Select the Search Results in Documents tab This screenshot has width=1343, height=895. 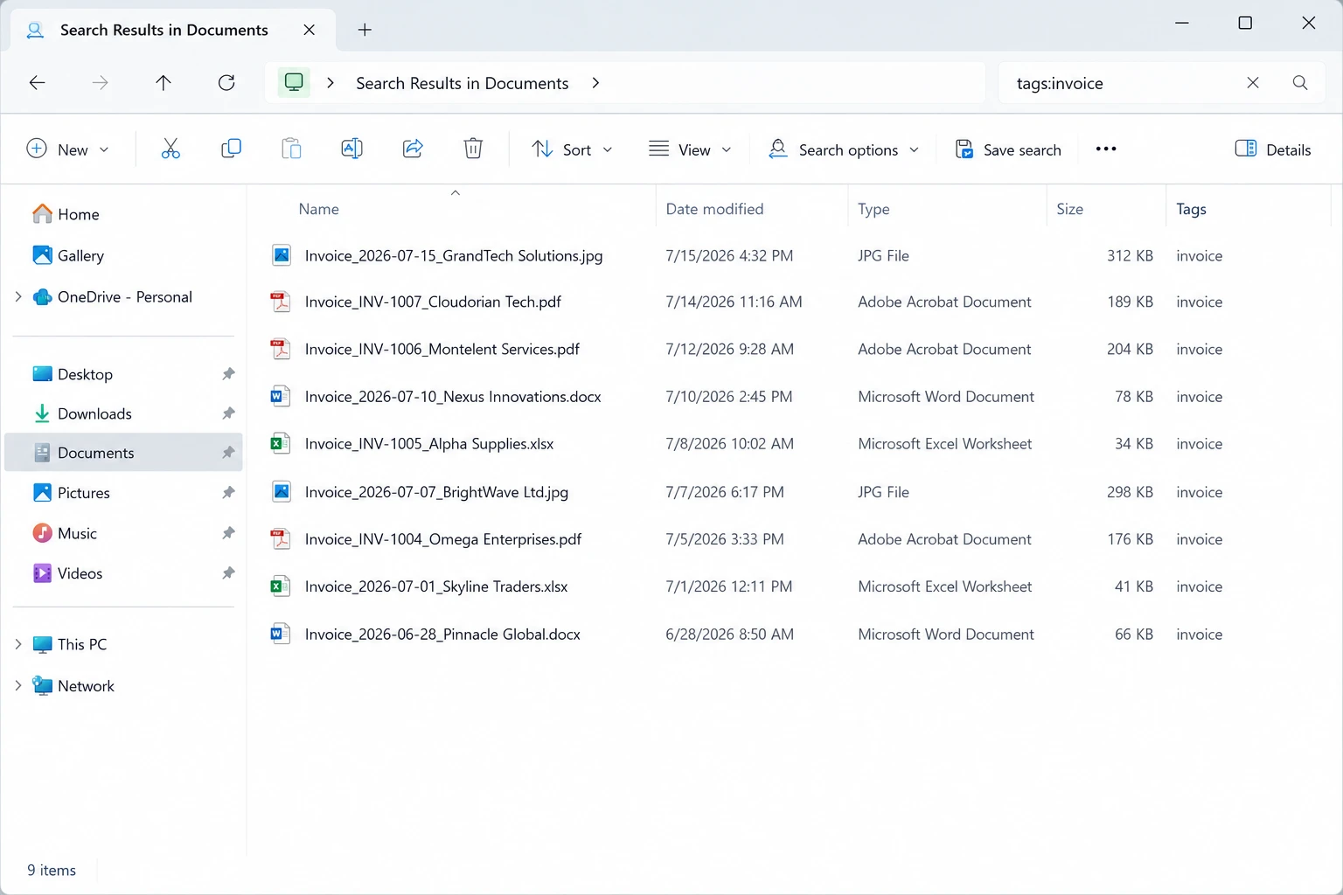[x=173, y=30]
